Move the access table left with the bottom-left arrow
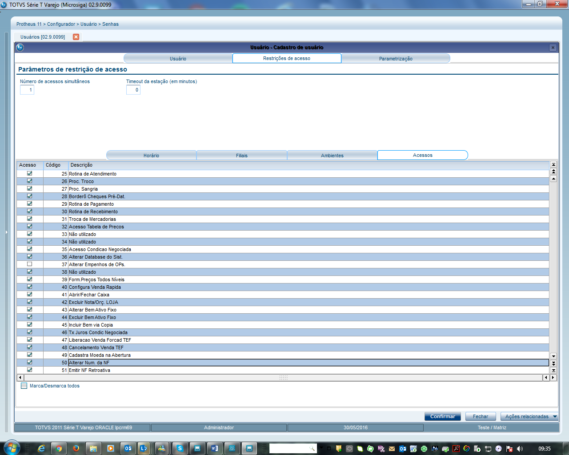 point(20,378)
